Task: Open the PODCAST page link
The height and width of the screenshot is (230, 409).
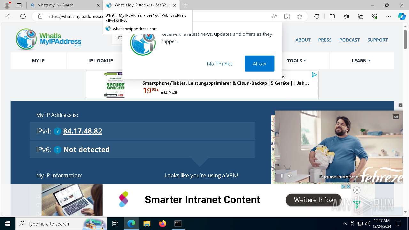Action: (349, 40)
